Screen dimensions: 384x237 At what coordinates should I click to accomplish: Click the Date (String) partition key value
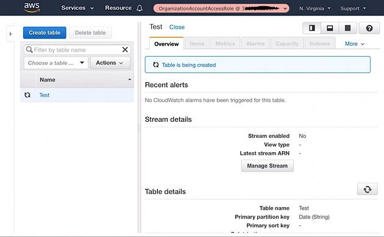(314, 217)
